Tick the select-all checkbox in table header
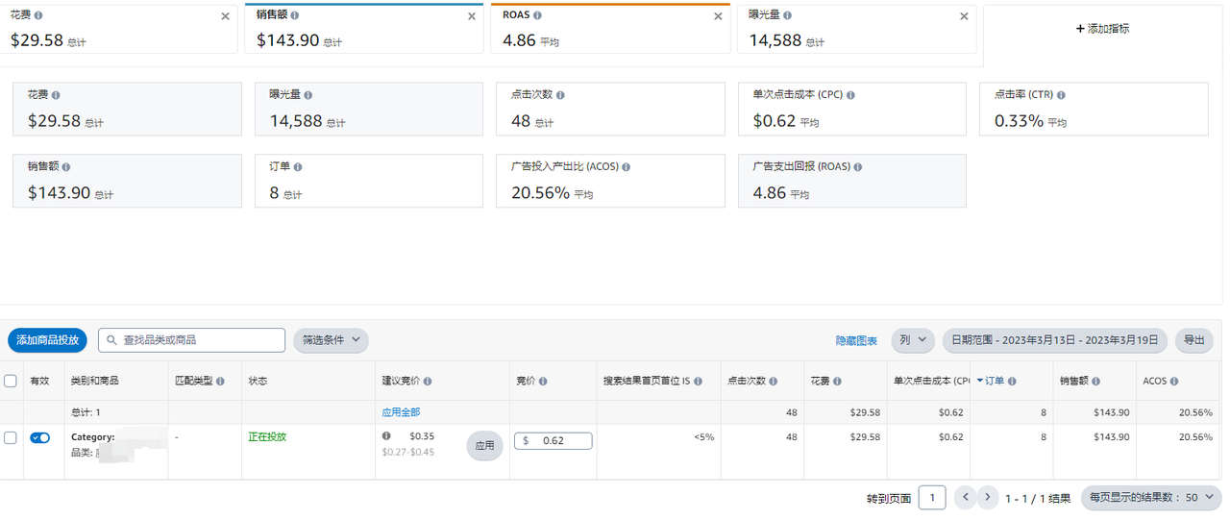 click(x=11, y=381)
